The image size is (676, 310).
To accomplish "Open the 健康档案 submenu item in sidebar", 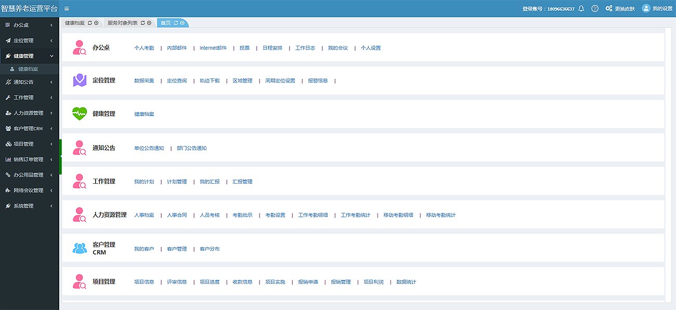I will 30,69.
